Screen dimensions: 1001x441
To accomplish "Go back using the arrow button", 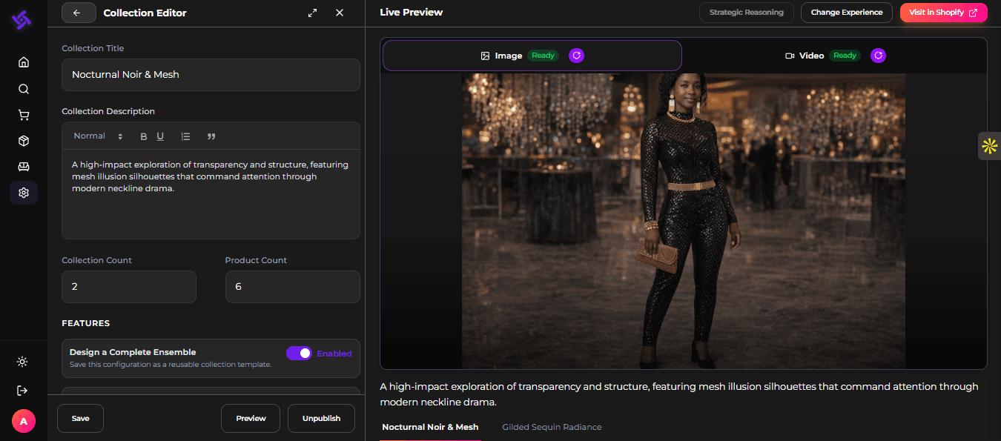I will coord(79,13).
